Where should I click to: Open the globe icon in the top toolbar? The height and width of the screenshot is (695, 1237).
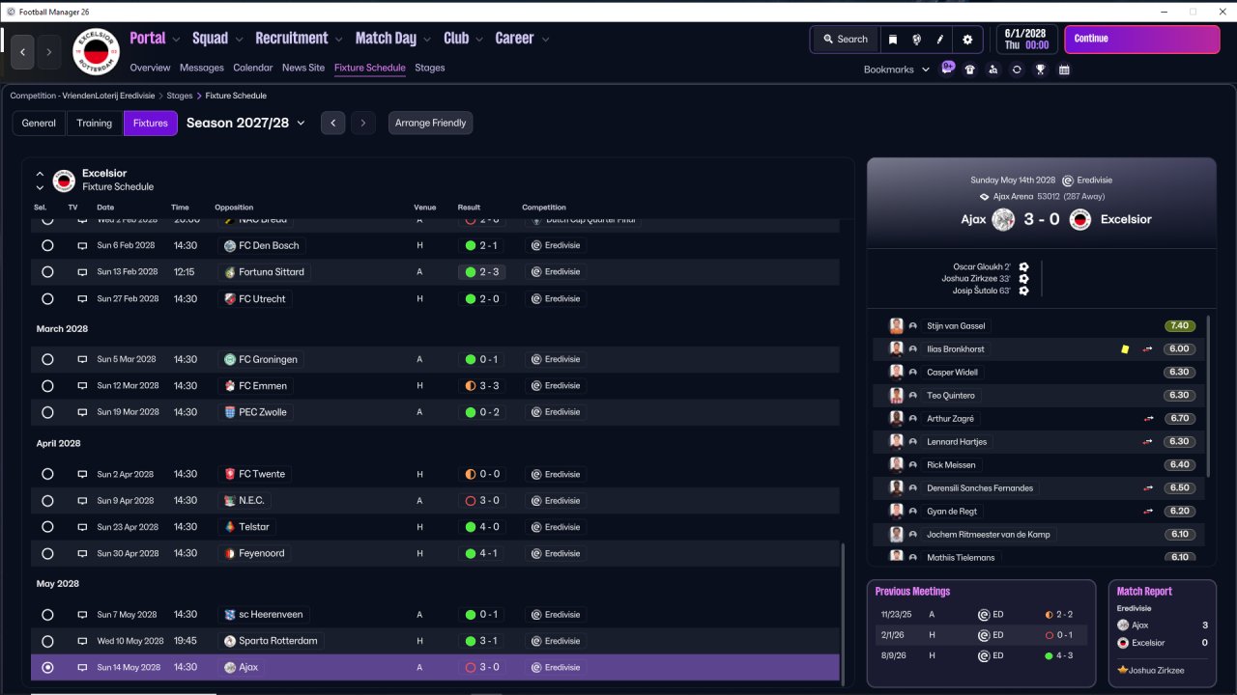point(916,40)
